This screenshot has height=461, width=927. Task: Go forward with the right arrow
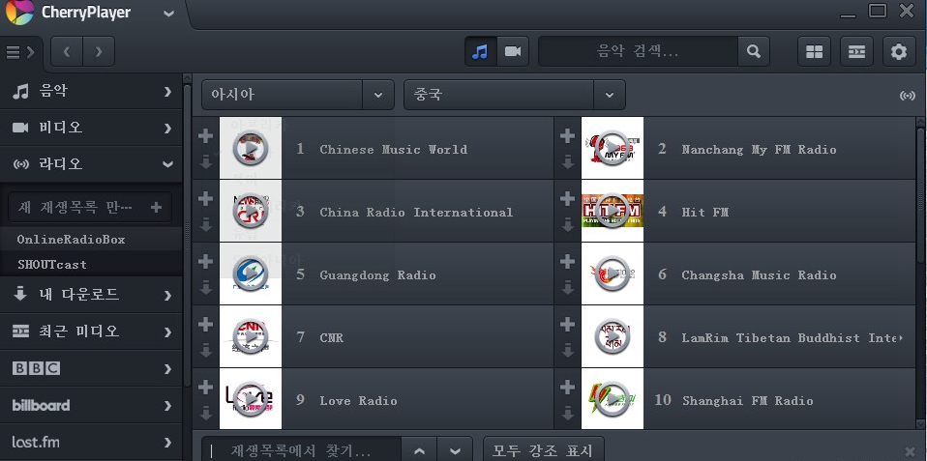coord(99,51)
